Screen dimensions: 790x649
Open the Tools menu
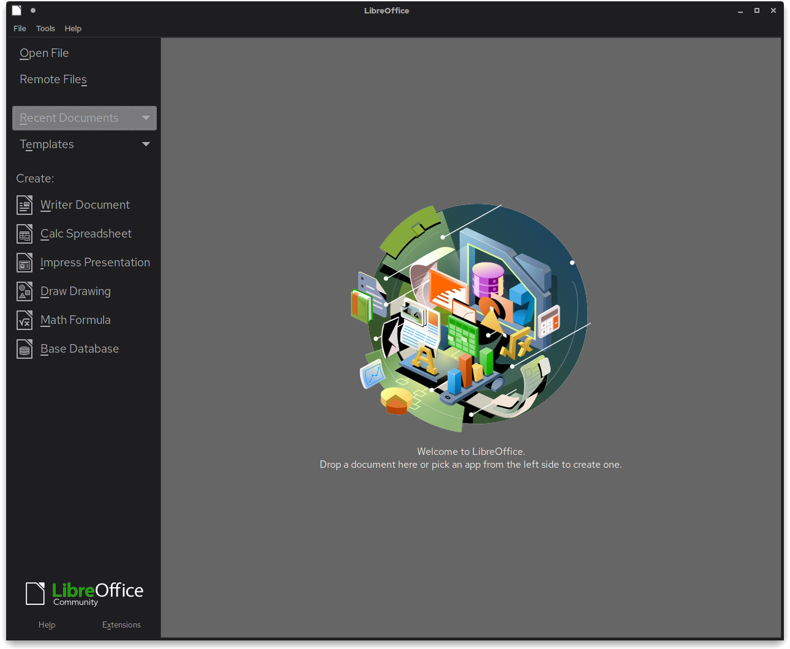point(45,29)
